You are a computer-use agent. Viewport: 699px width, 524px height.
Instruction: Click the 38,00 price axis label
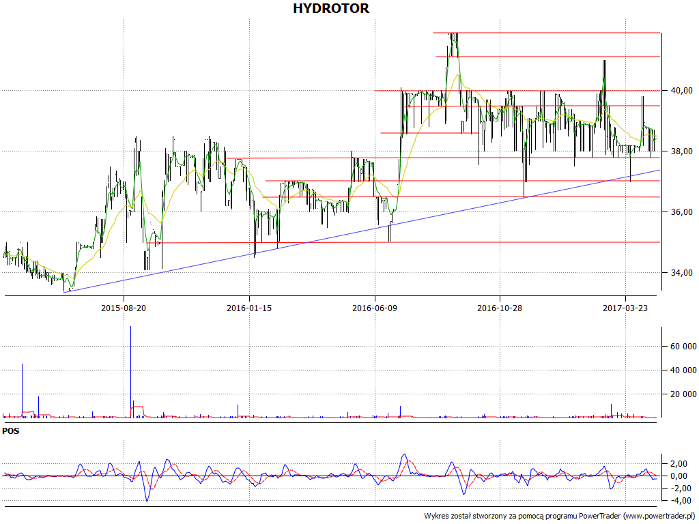click(x=682, y=151)
